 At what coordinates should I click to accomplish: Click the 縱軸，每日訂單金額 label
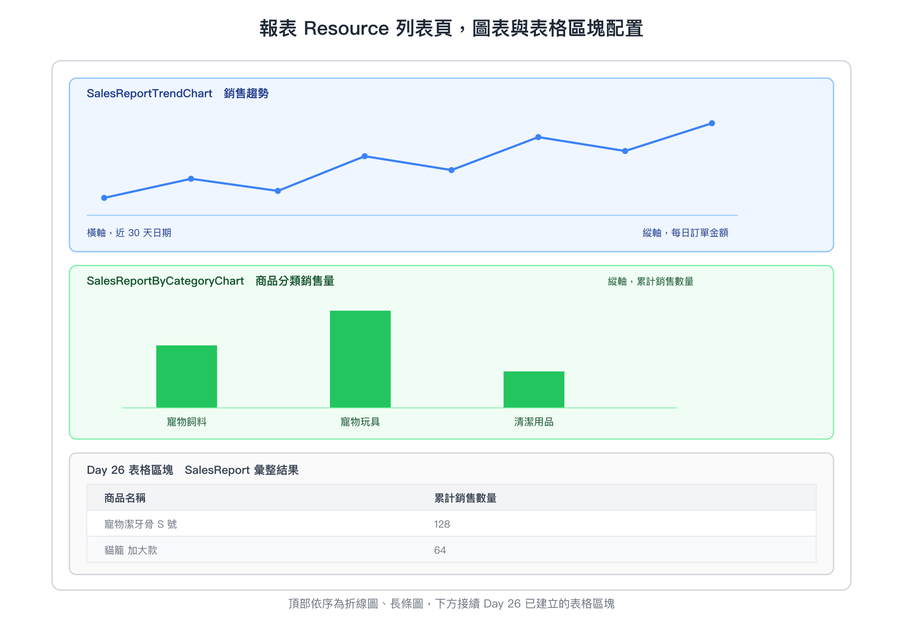(x=685, y=233)
